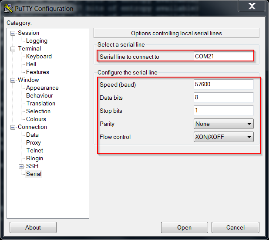Collapse the Connection tree node
This screenshot has width=269, height=240.
(13, 127)
